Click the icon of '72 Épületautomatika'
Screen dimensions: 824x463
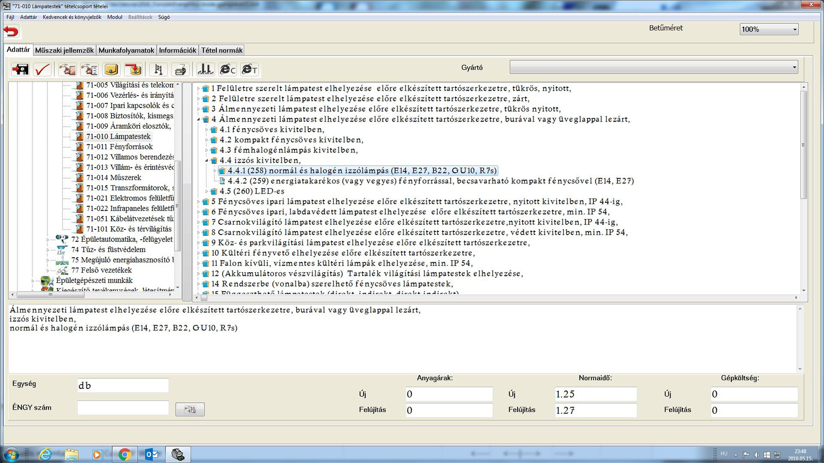(62, 239)
